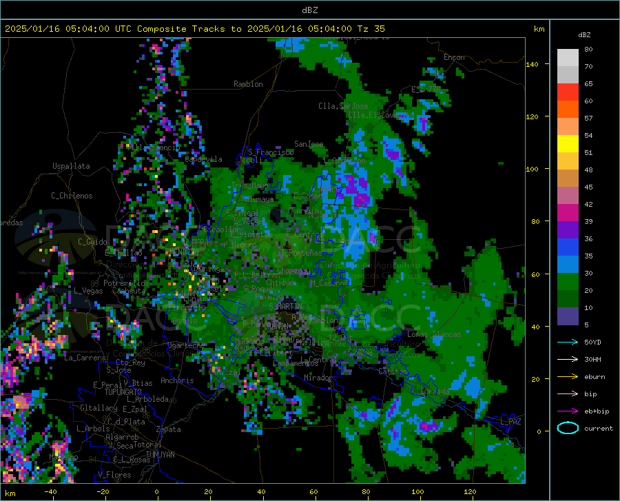Click the L_Vegas map label
Image resolution: width=620 pixels, height=501 pixels.
click(88, 291)
